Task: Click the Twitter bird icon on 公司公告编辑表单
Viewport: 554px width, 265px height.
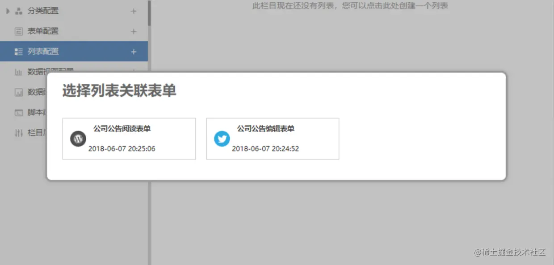Action: pos(222,139)
